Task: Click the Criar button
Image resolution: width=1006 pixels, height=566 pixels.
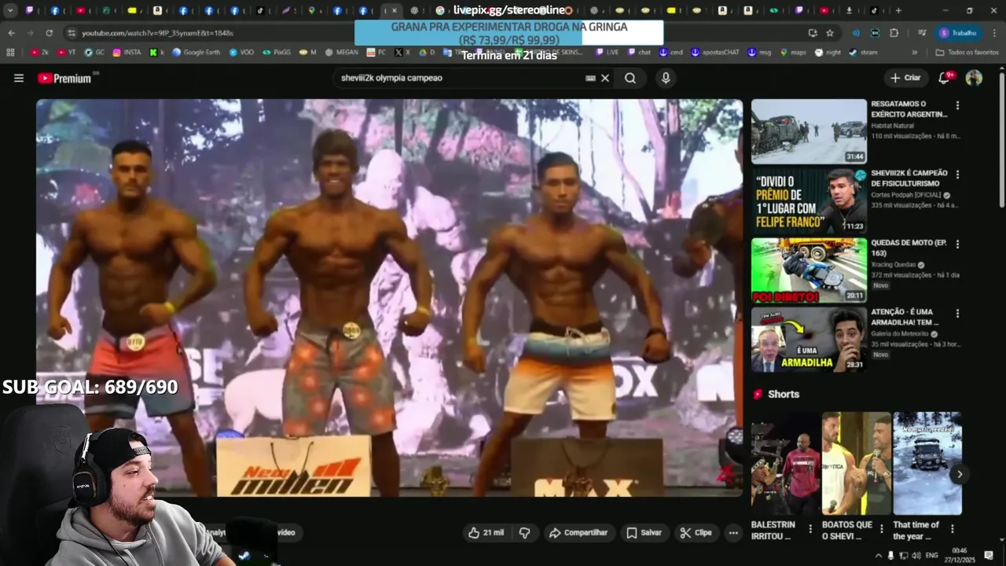Action: 905,78
